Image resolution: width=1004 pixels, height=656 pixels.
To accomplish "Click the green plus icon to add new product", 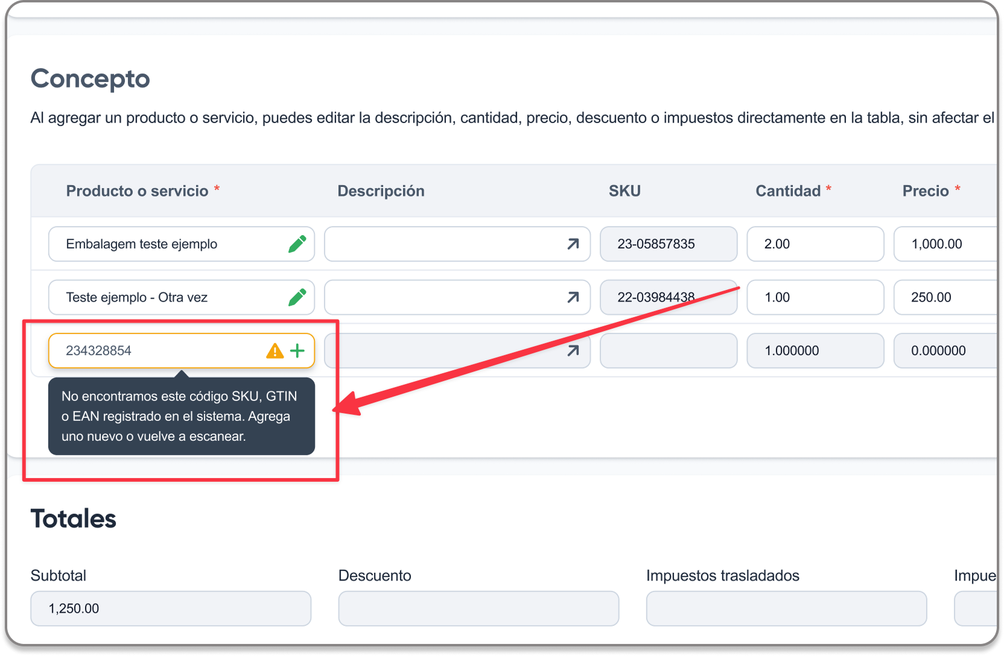I will 297,350.
